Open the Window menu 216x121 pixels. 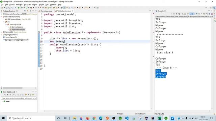(x=53, y=5)
